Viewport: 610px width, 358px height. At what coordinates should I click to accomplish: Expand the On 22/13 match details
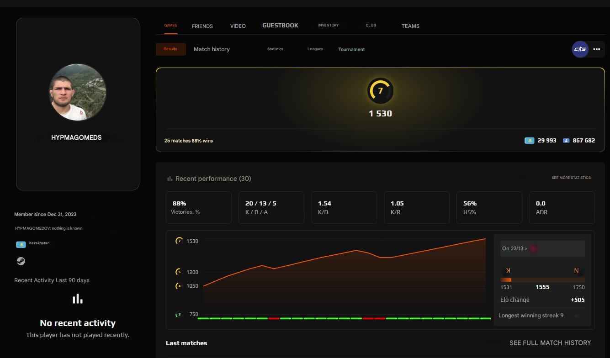(542, 248)
